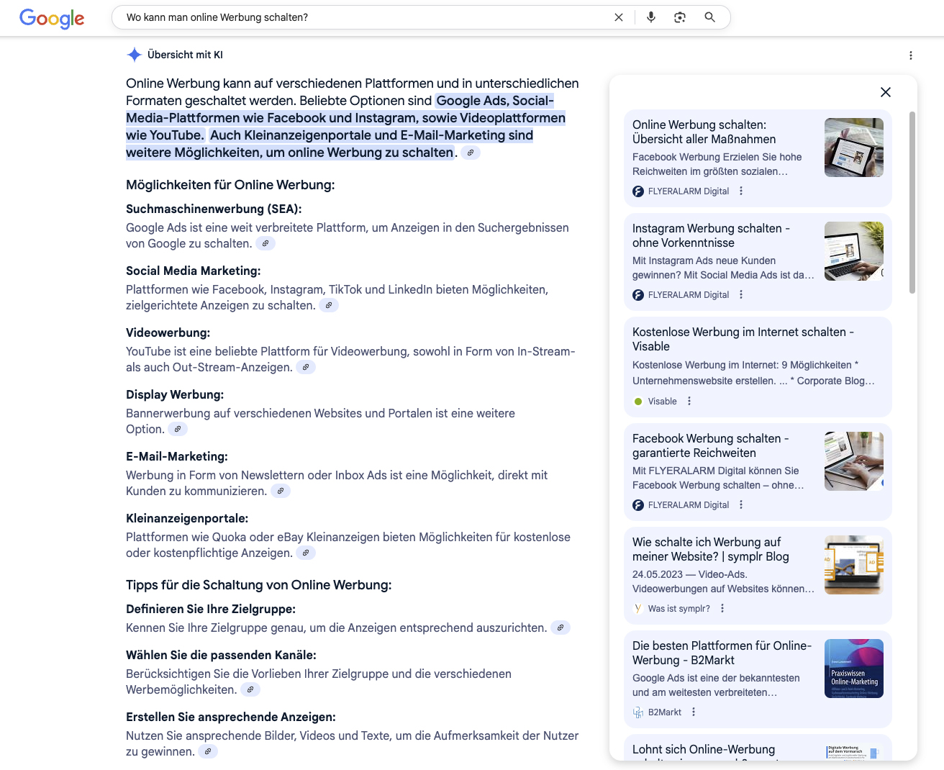Click FLYERALARM favicon on the Instagram Werbung card
Viewport: 944px width, 770px height.
pos(638,295)
